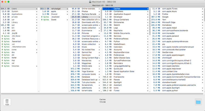Select the .localized entry
Screen dimensions: 205x111
[54, 17]
